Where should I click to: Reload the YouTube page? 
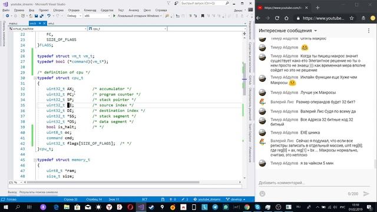[277, 18]
